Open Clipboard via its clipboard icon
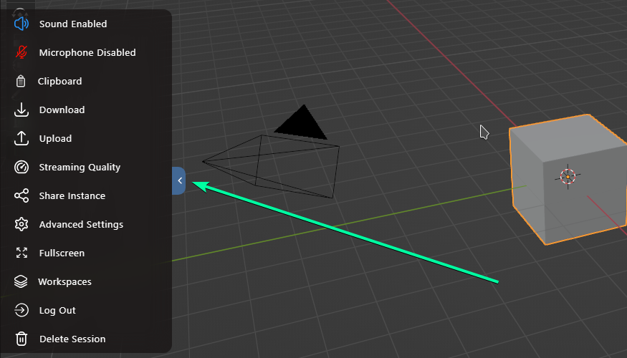627x358 pixels. pyautogui.click(x=21, y=81)
